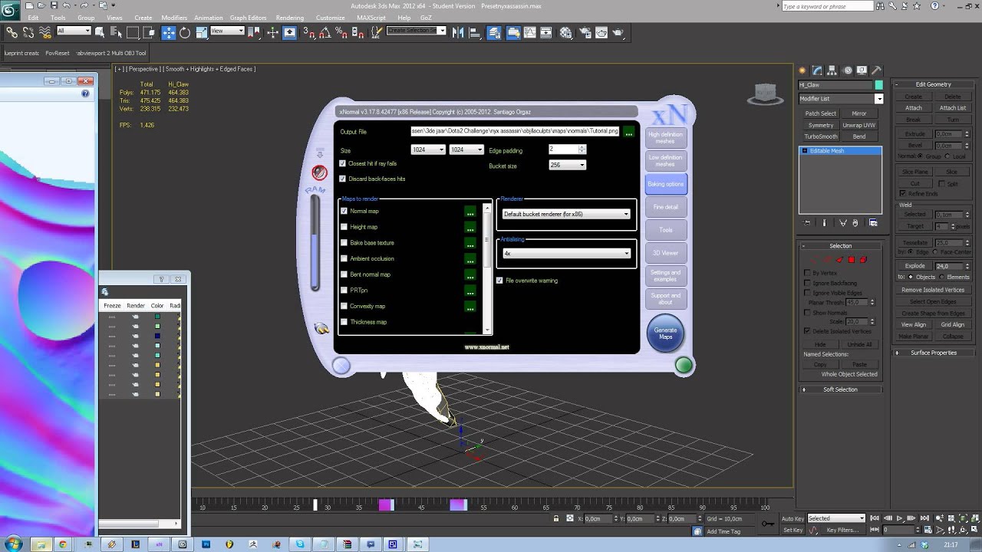
Task: Click the Pin Stack icon
Action: [806, 222]
